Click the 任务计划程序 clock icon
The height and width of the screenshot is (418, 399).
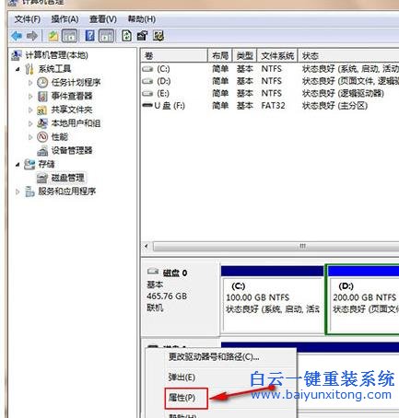[x=42, y=82]
